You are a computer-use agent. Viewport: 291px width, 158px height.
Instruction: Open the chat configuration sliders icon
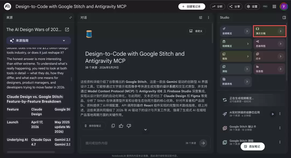(x=201, y=17)
